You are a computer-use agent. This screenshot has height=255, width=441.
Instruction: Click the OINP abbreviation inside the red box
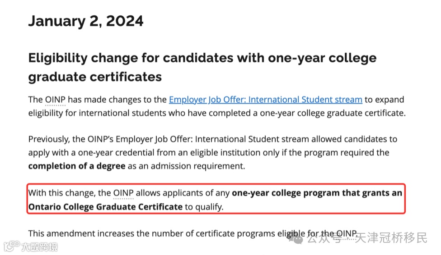[x=123, y=193]
